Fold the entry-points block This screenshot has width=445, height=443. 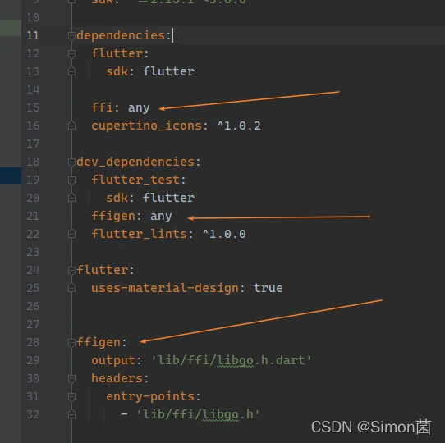pyautogui.click(x=71, y=397)
